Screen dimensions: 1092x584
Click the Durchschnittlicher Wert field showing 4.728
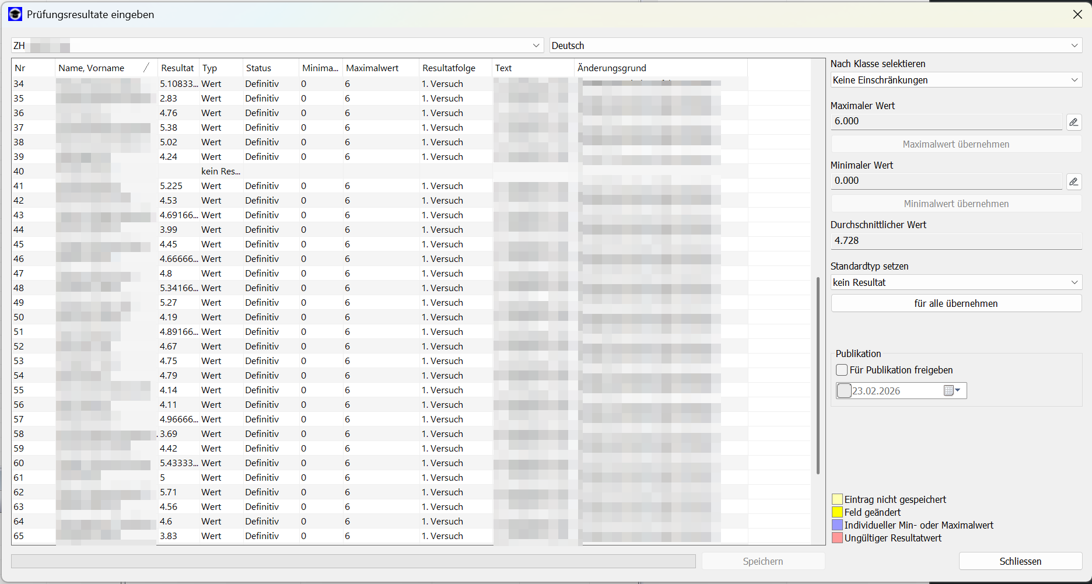956,241
